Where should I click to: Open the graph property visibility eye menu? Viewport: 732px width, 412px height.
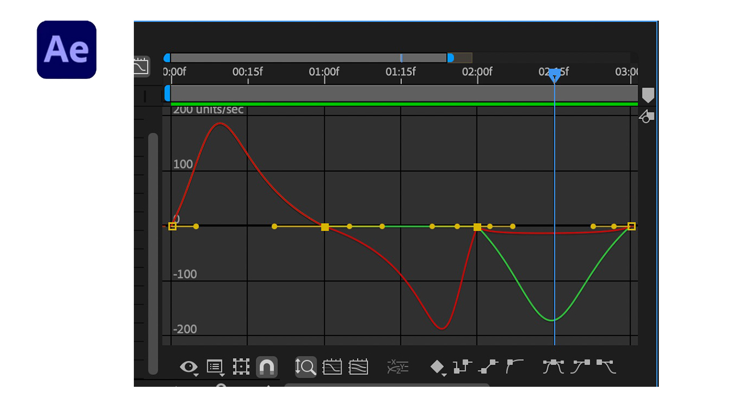188,367
